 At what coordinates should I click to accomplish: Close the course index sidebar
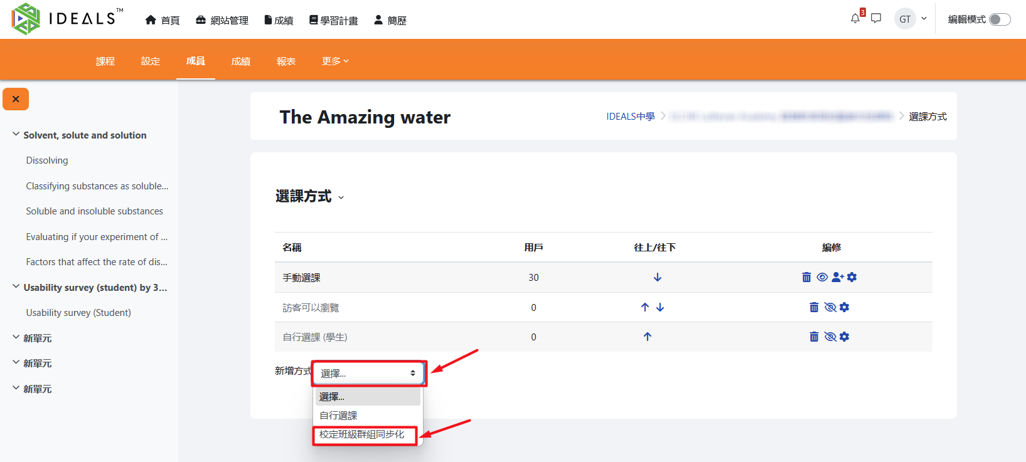click(x=16, y=99)
